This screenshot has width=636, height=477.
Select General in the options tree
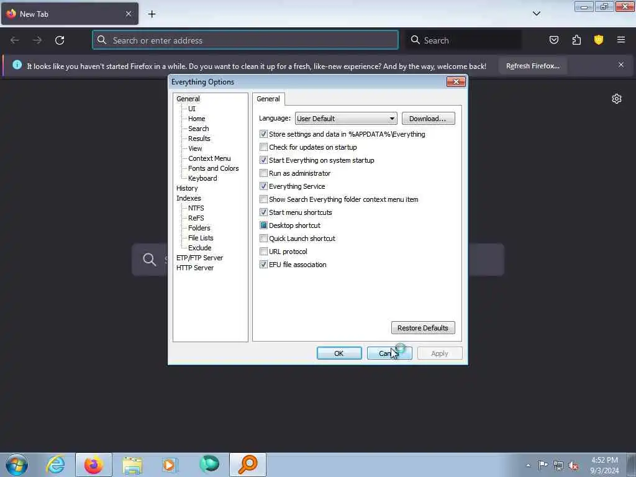[188, 99]
